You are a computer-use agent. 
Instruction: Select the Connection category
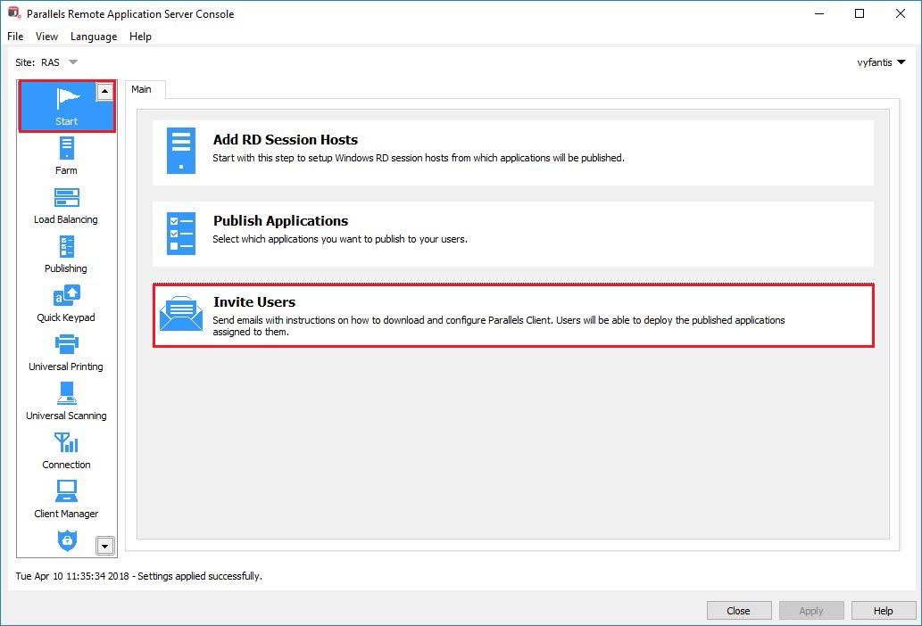pos(66,449)
